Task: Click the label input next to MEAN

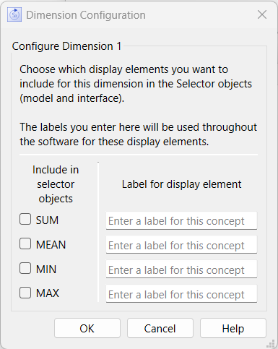Action: click(181, 245)
